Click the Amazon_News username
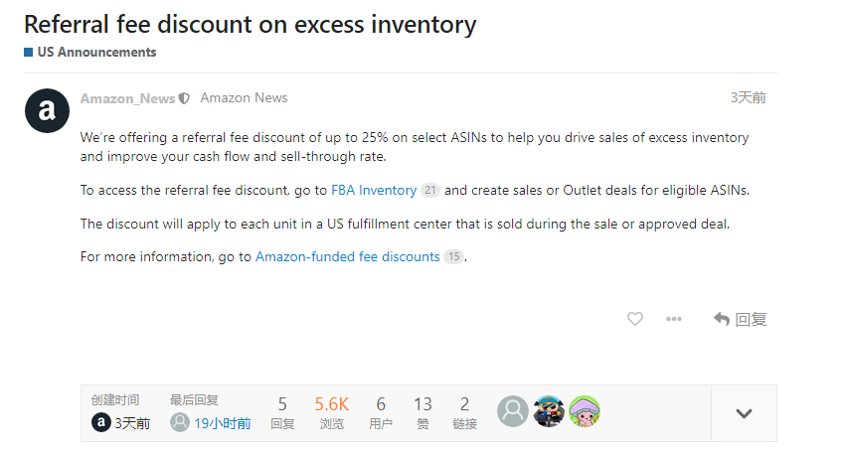Viewport: 845px width, 457px height. coord(127,98)
